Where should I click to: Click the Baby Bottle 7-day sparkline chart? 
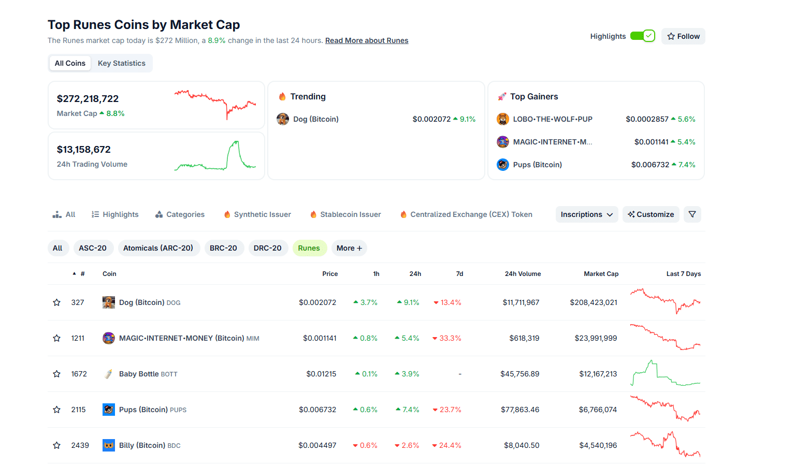(x=666, y=373)
